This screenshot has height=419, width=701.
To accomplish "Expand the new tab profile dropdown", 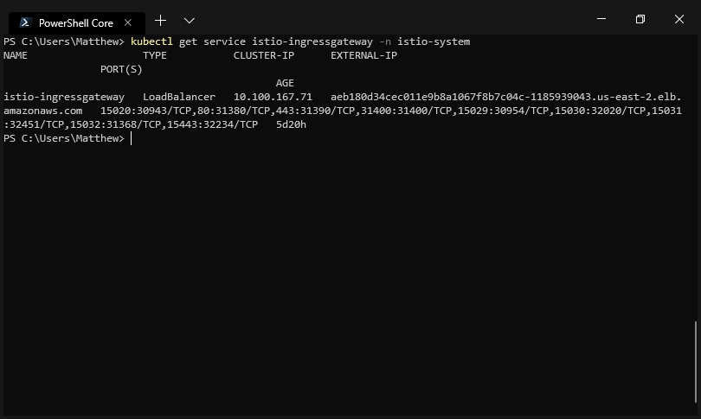I will (190, 20).
